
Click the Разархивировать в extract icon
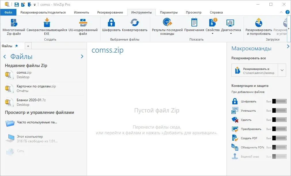click(237, 70)
